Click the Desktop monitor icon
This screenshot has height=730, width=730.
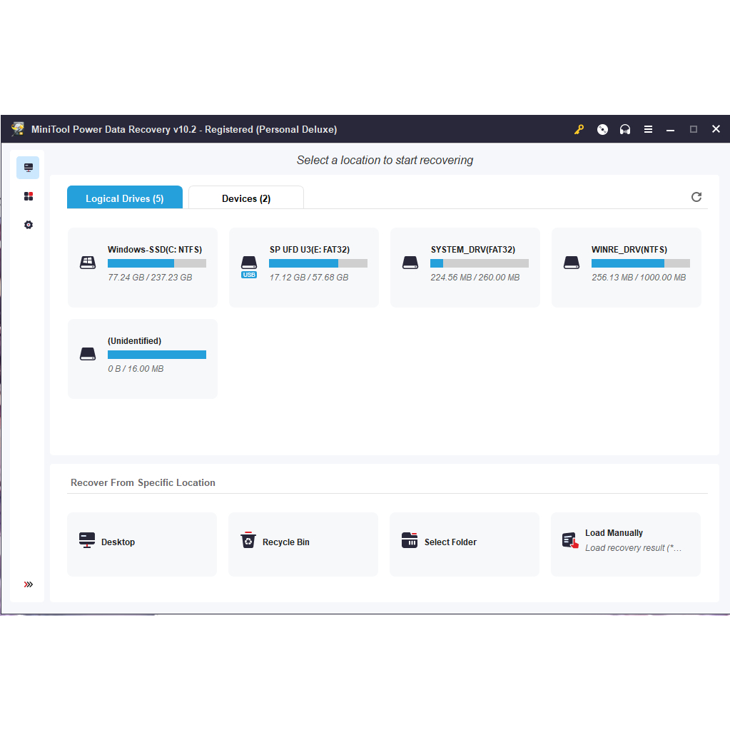click(87, 540)
